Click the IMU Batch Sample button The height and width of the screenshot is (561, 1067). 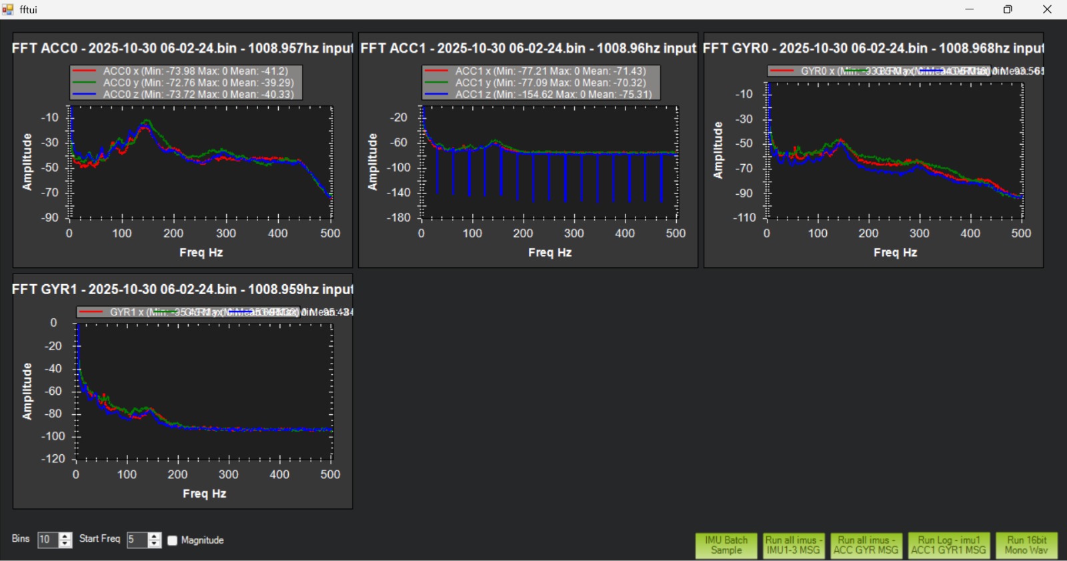click(726, 545)
